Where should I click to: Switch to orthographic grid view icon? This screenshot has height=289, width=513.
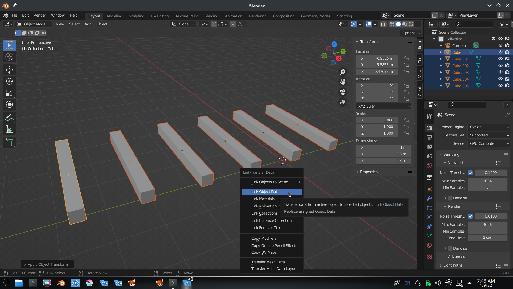(x=343, y=102)
